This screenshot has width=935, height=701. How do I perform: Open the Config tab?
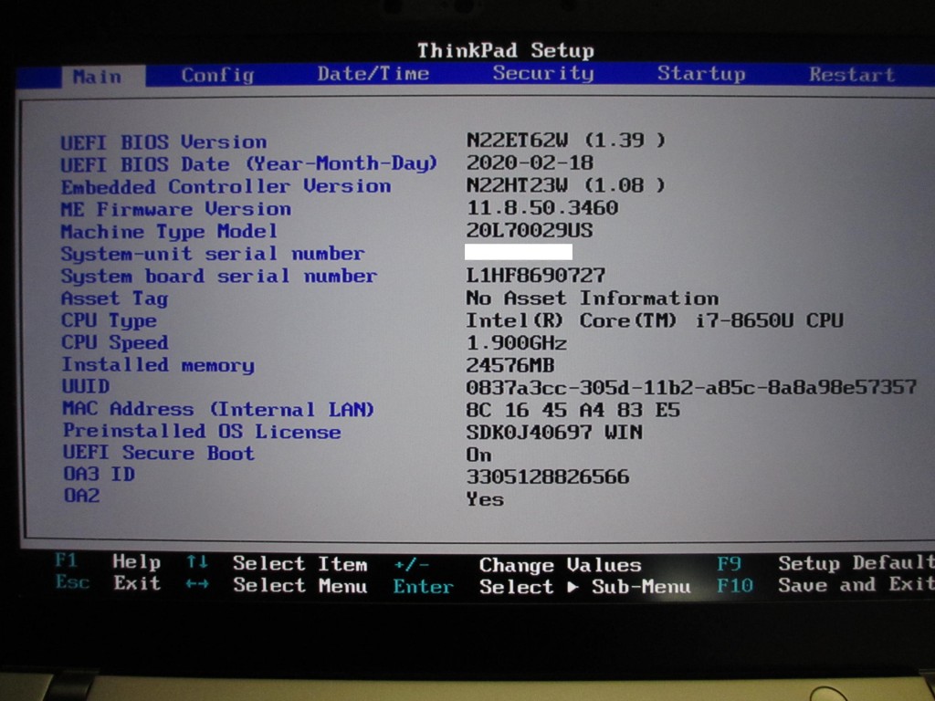pos(217,75)
